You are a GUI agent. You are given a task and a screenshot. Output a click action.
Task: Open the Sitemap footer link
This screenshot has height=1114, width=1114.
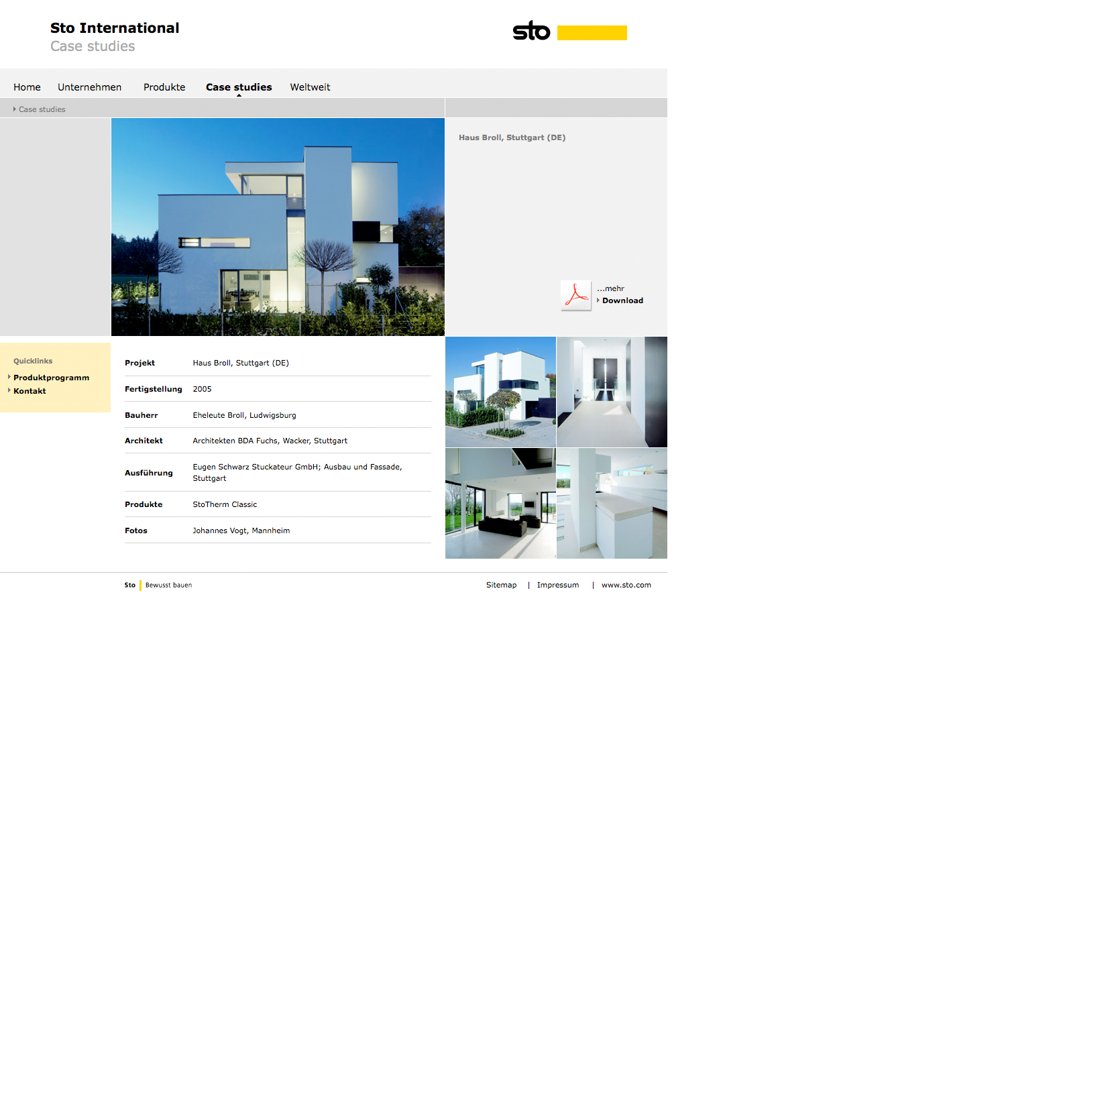pyautogui.click(x=502, y=585)
